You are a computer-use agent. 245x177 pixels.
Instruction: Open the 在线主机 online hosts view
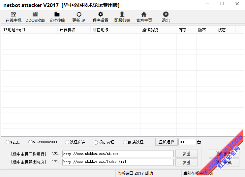coord(14,17)
